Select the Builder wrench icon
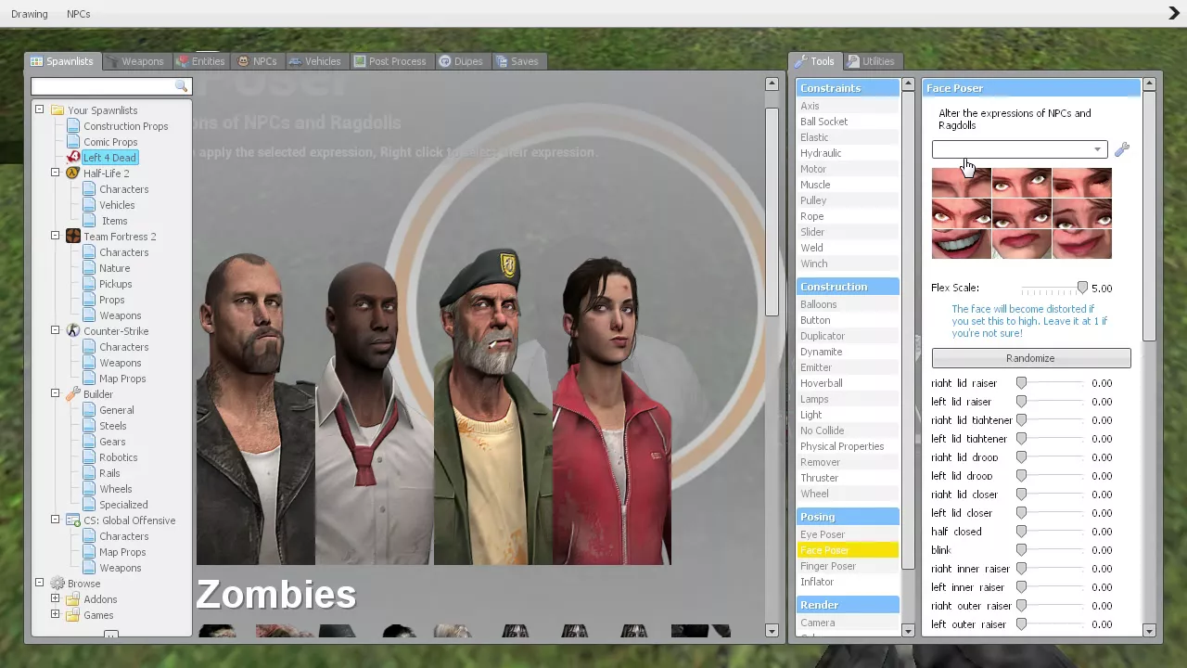This screenshot has width=1187, height=668. point(73,394)
